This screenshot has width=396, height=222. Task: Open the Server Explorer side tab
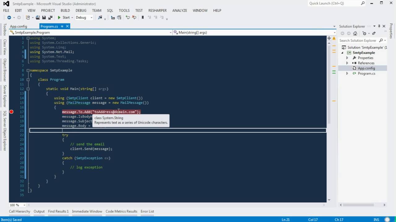tap(5, 96)
